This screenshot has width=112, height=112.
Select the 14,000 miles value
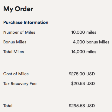click(84, 52)
